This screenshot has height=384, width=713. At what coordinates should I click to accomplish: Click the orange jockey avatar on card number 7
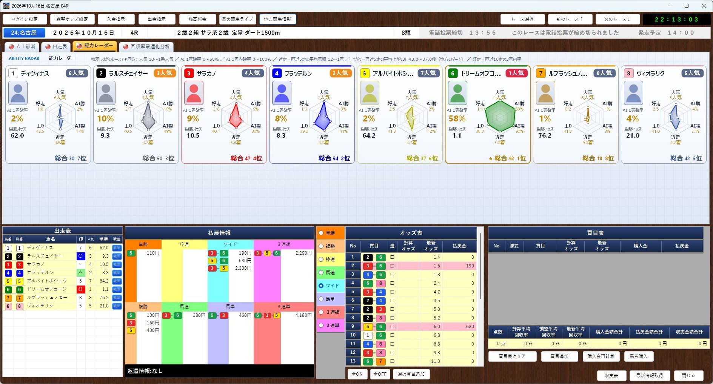[x=545, y=93]
